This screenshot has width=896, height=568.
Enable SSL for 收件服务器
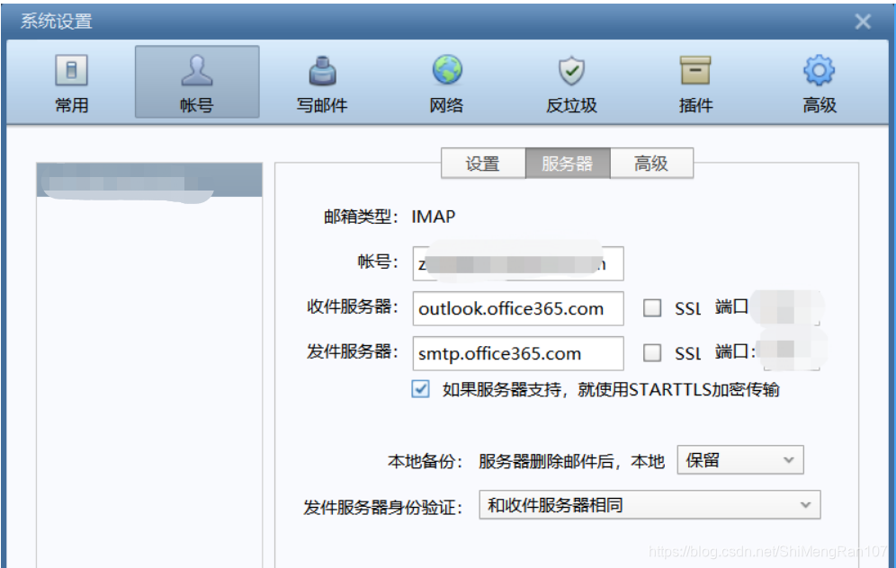tap(652, 308)
